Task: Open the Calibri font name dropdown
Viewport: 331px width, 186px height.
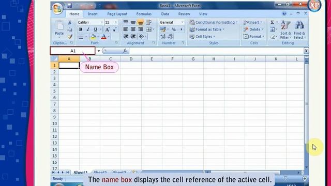Action: (102, 22)
